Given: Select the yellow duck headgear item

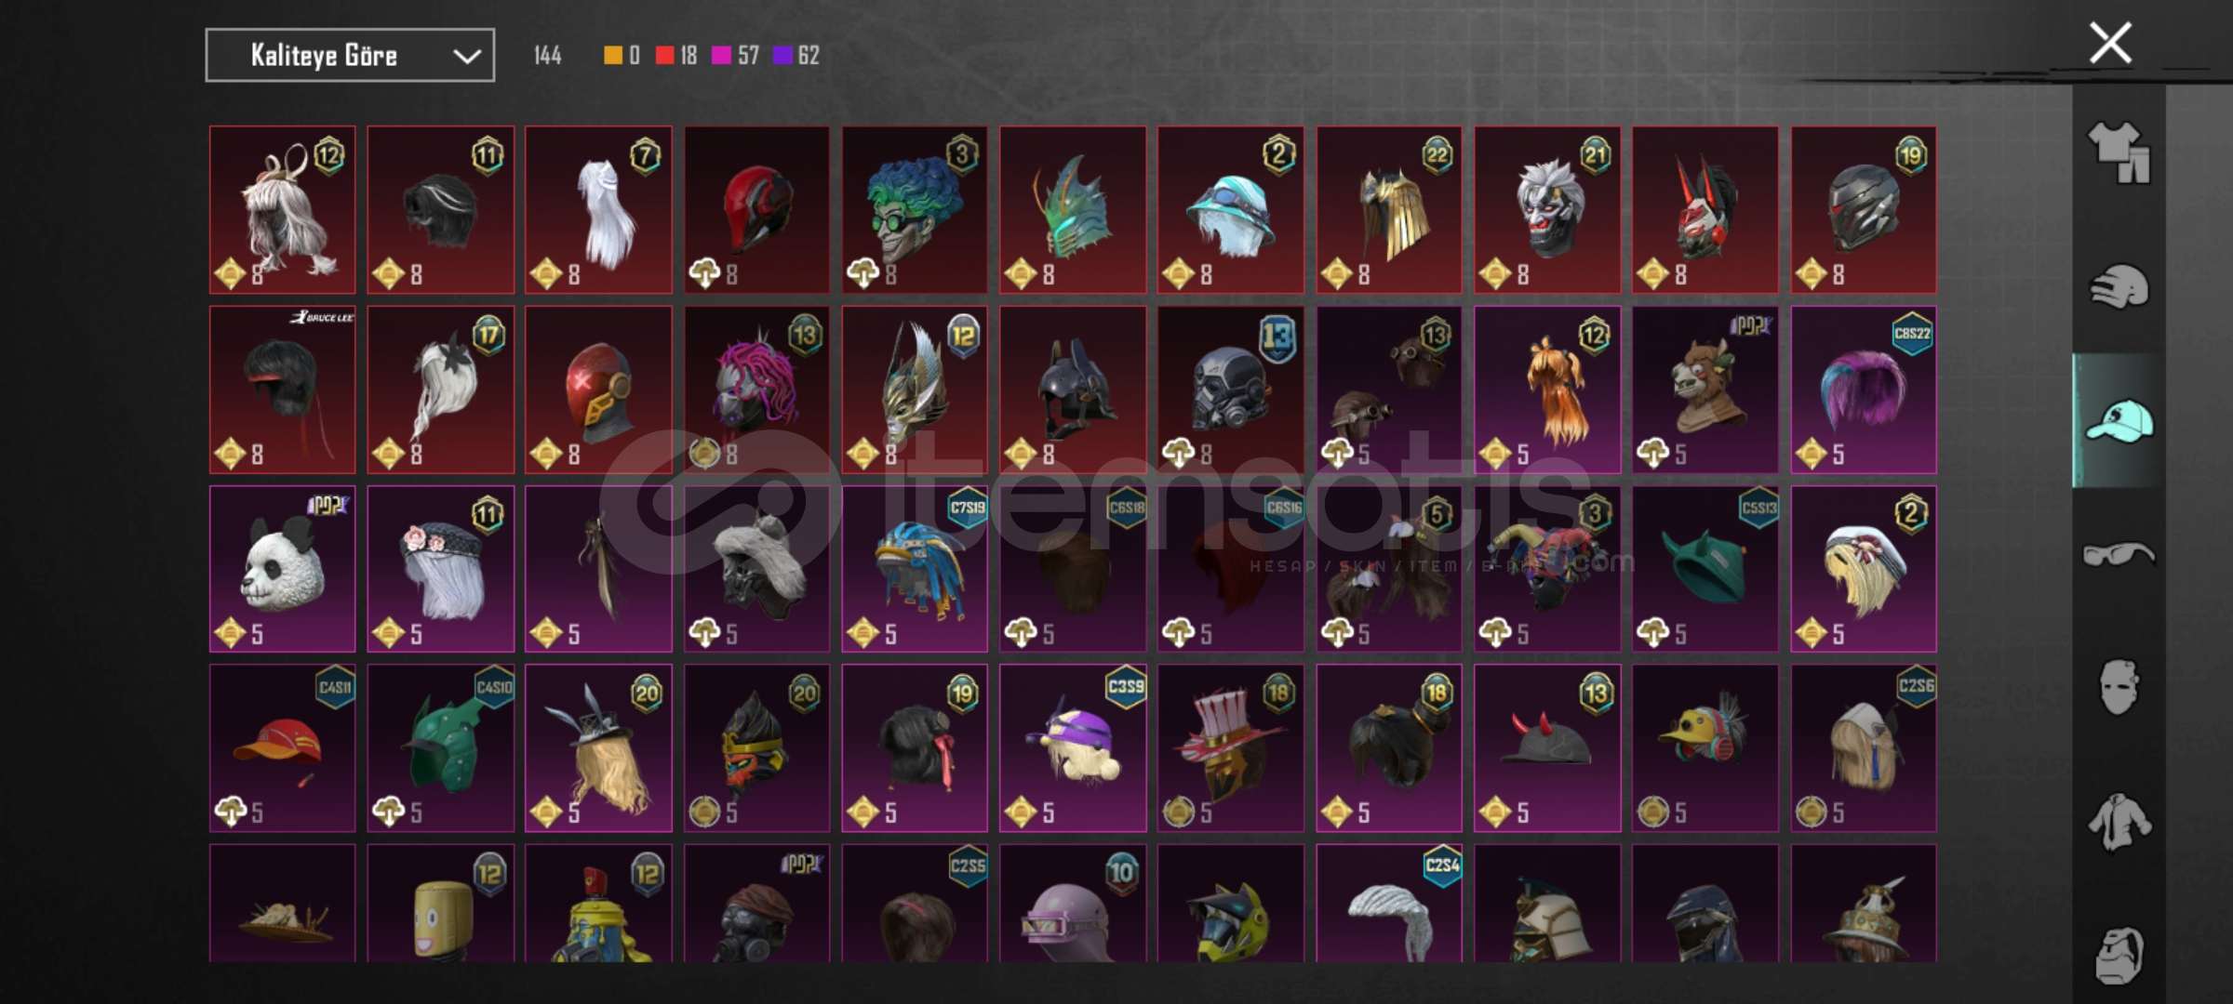Looking at the screenshot, I should coord(1705,748).
